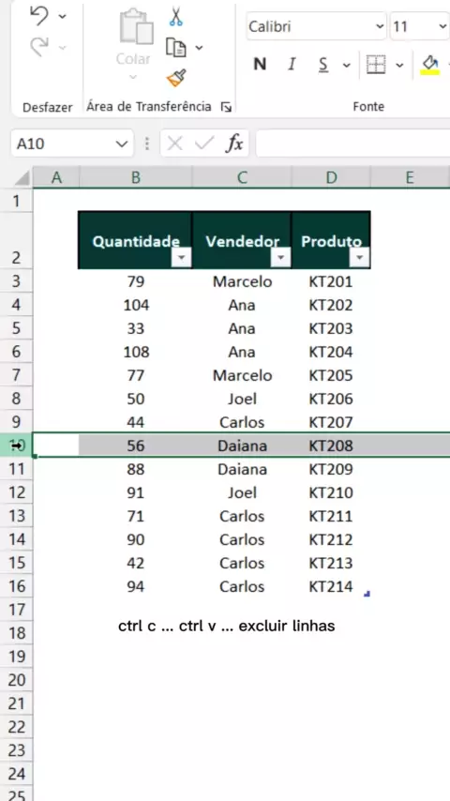Screen dimensions: 450x801
Task: Select the Format Painter brush icon
Action: tap(176, 78)
